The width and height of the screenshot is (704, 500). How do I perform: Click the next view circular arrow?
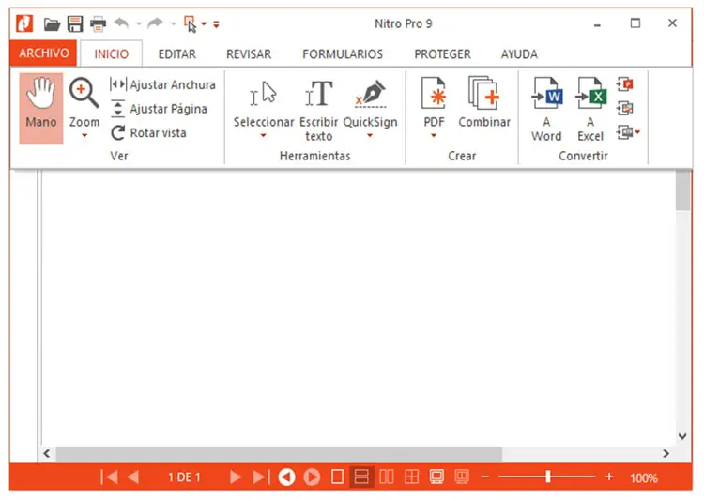312,477
